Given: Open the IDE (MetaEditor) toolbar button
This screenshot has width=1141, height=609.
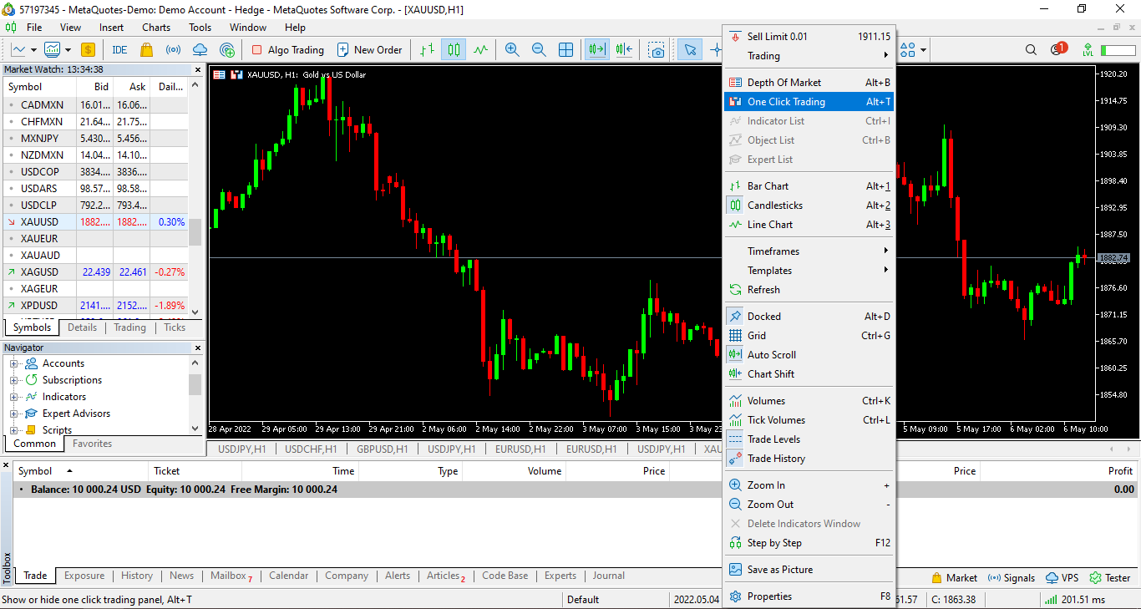Looking at the screenshot, I should point(119,50).
